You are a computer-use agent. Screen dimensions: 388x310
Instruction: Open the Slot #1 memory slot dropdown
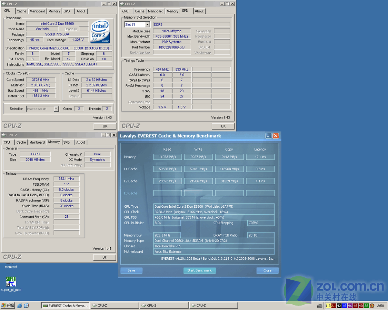click(148, 24)
